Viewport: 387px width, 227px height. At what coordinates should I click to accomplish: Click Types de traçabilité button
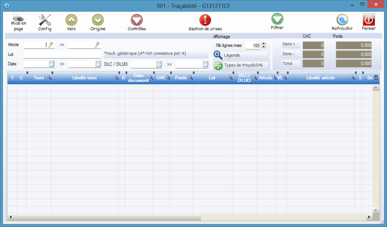pyautogui.click(x=218, y=65)
